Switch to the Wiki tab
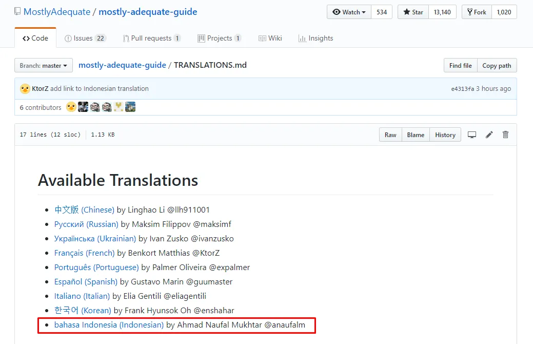The height and width of the screenshot is (344, 533). click(x=270, y=38)
